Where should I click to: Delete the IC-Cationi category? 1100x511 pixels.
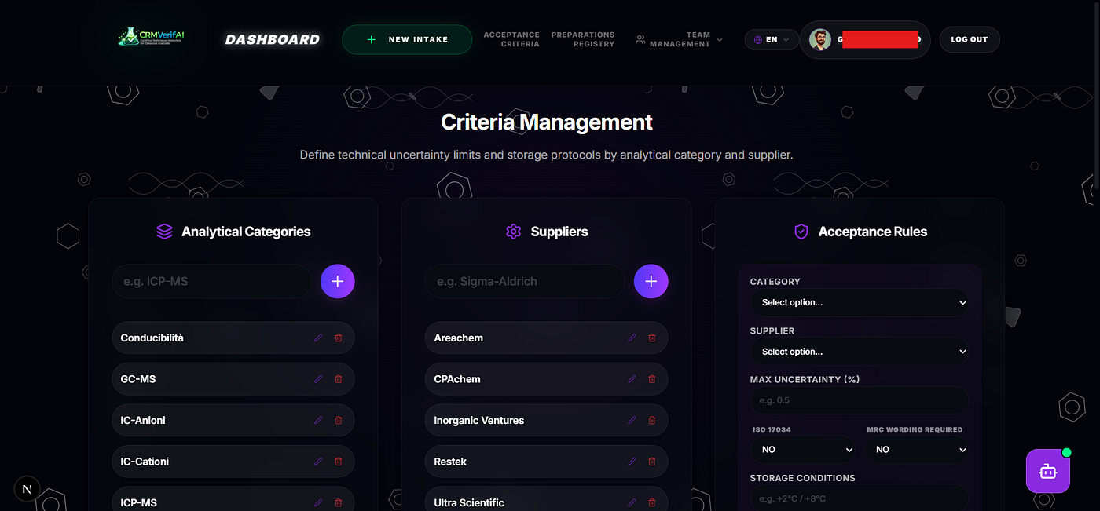click(x=339, y=462)
